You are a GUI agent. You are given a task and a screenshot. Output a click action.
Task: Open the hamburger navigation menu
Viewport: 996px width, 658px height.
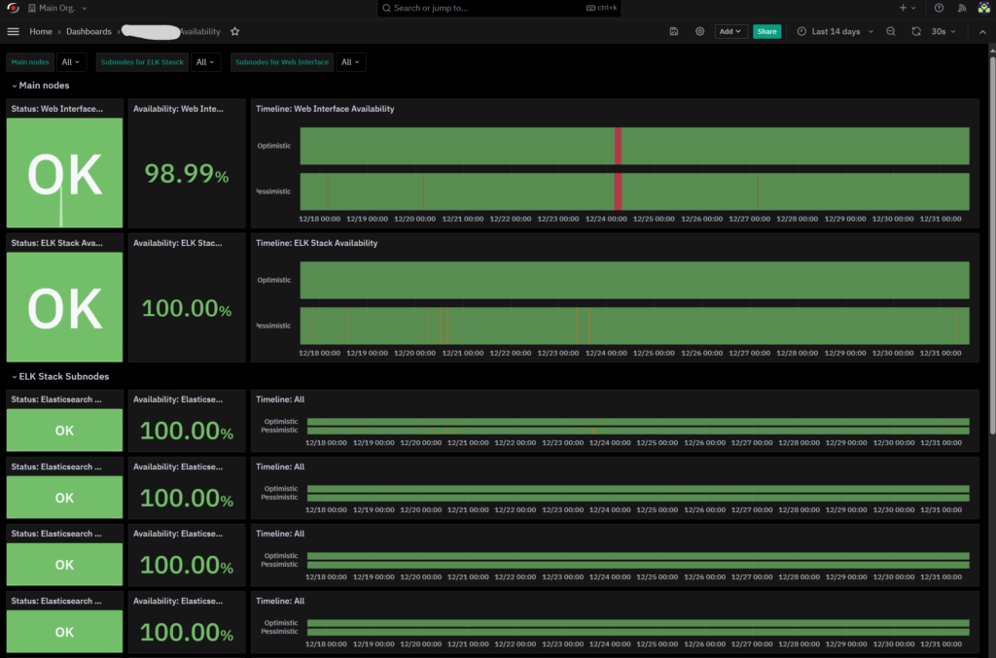13,32
